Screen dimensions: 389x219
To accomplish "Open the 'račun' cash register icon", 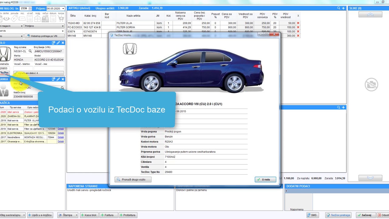I will point(45,19).
